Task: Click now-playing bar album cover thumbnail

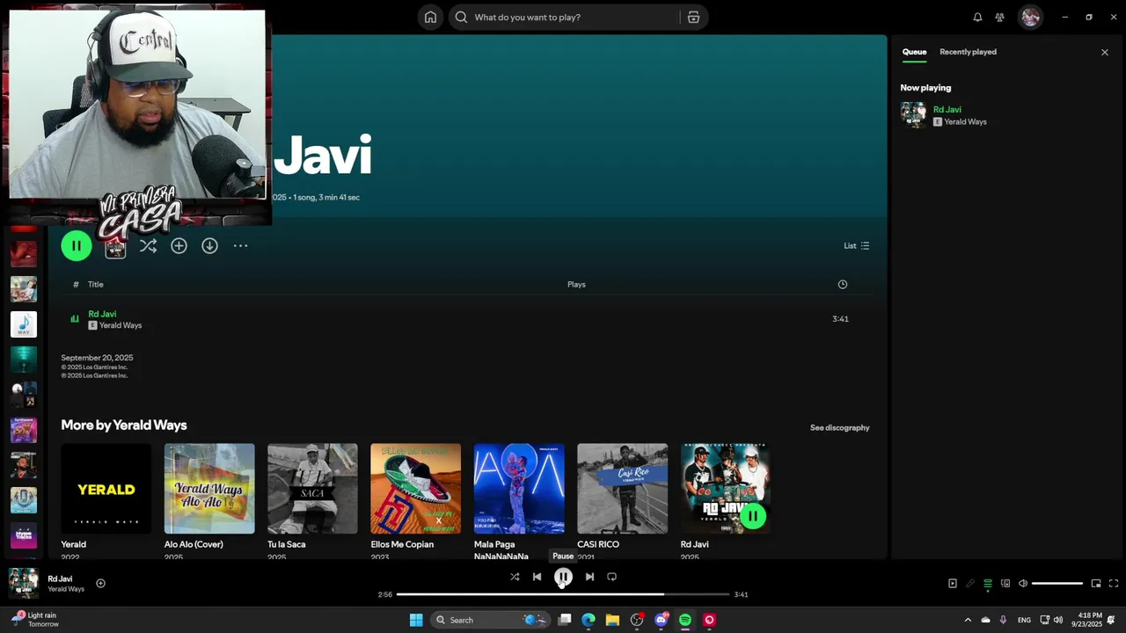Action: (24, 583)
